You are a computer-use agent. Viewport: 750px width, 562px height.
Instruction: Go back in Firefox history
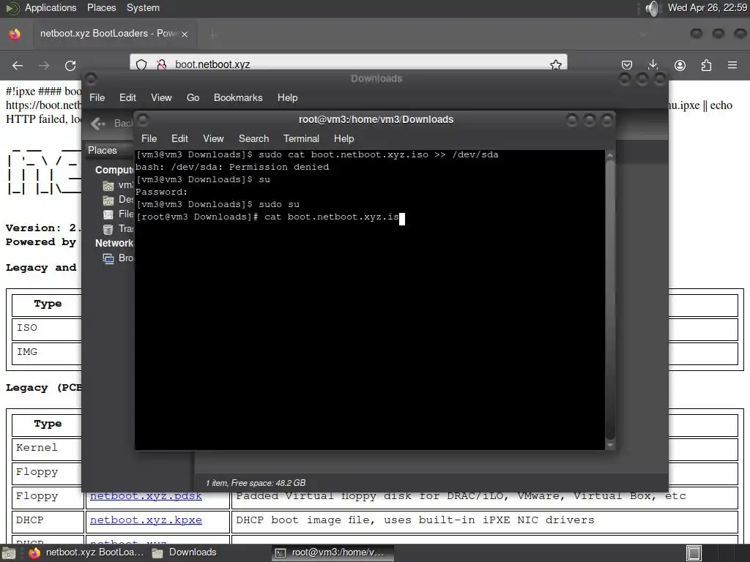(18, 65)
